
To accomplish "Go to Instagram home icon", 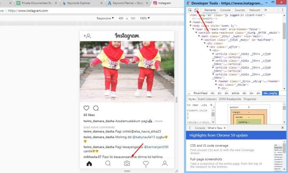I will (89, 163).
